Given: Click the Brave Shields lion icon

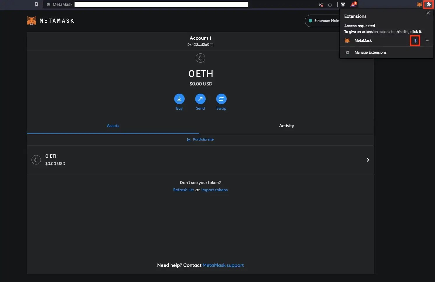Looking at the screenshot, I should tap(343, 4).
